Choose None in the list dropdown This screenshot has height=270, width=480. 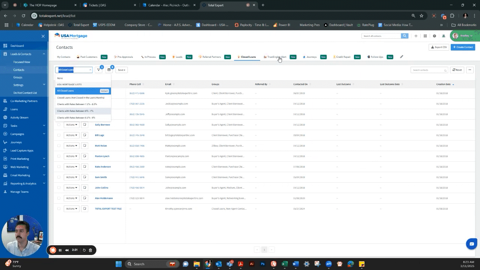pos(83,78)
